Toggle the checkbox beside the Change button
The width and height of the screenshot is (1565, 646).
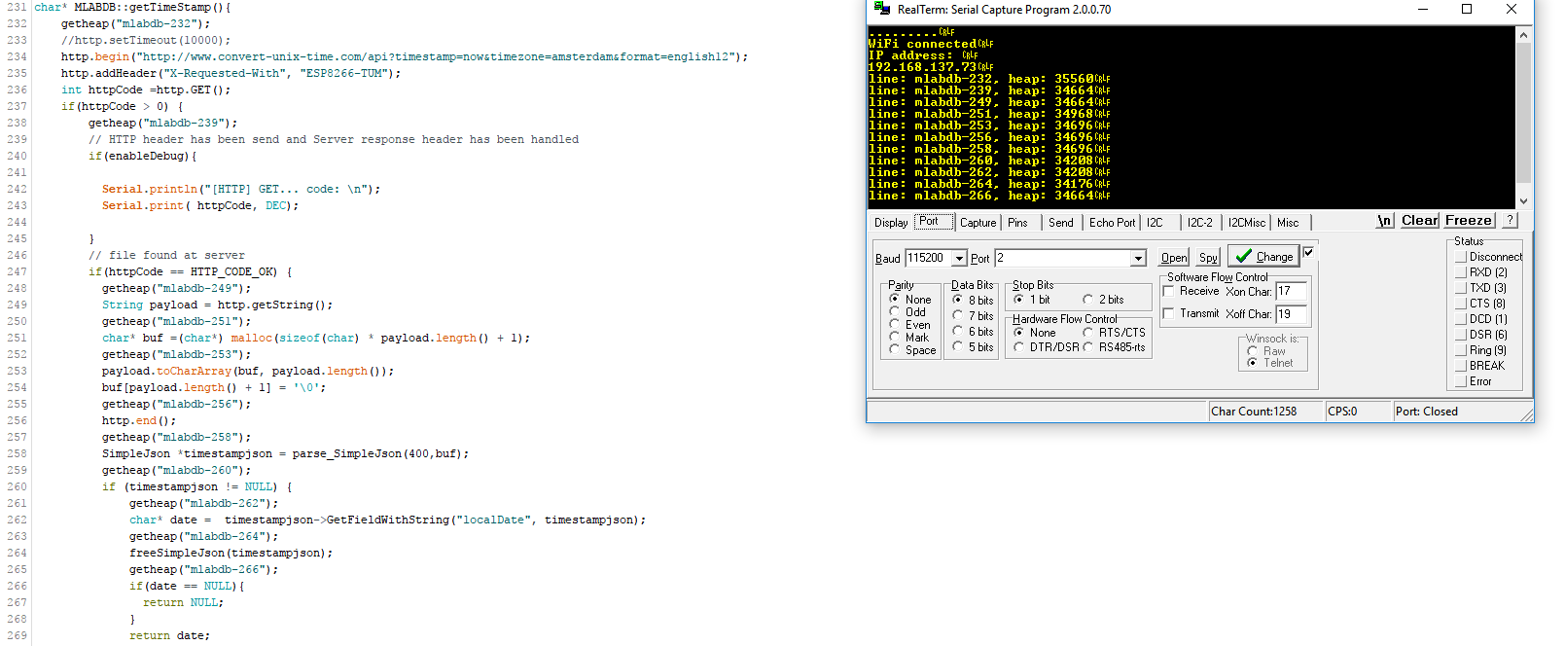click(x=1309, y=252)
